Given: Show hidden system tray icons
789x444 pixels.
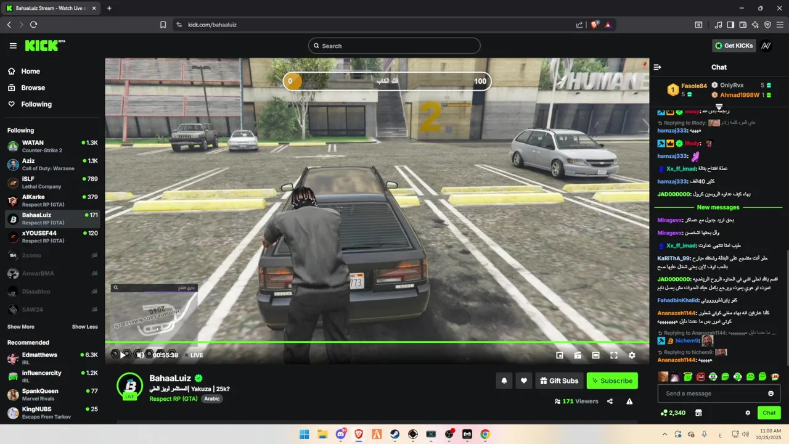Looking at the screenshot, I should click(x=664, y=434).
